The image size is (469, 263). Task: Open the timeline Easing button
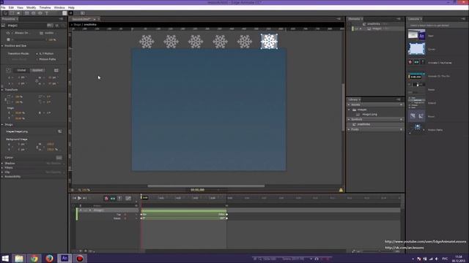click(x=128, y=198)
